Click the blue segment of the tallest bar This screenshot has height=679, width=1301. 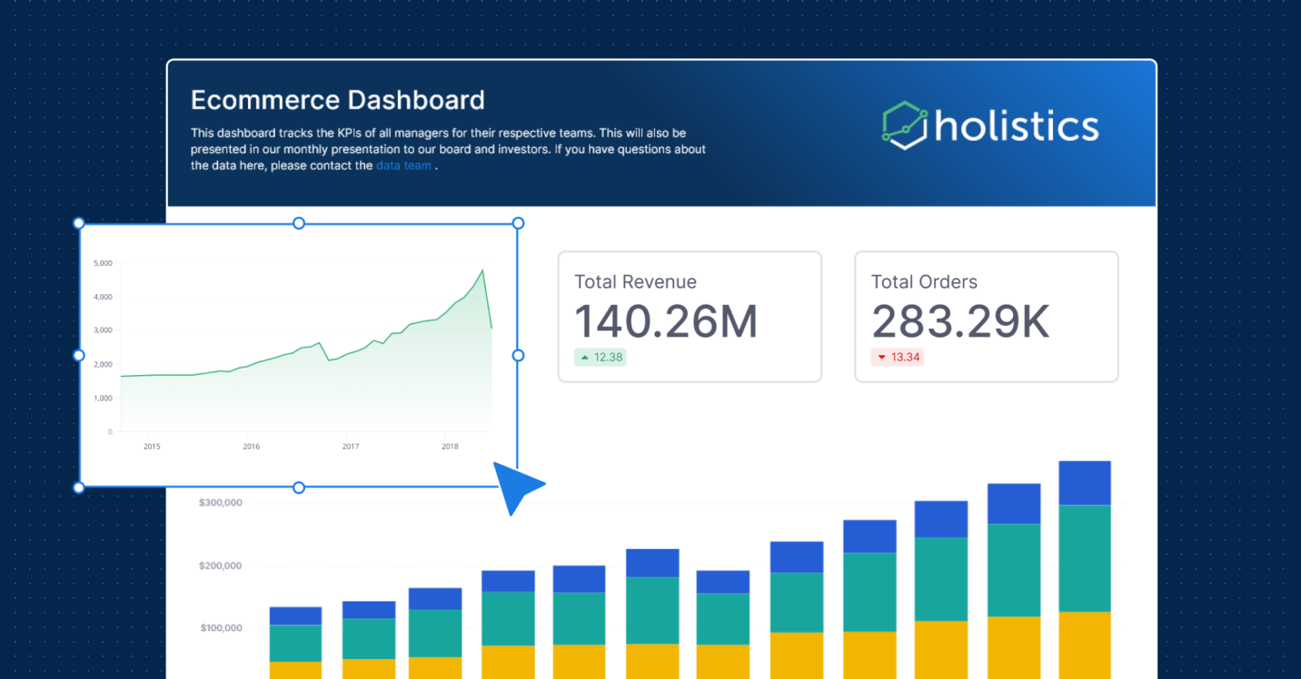pos(1084,482)
